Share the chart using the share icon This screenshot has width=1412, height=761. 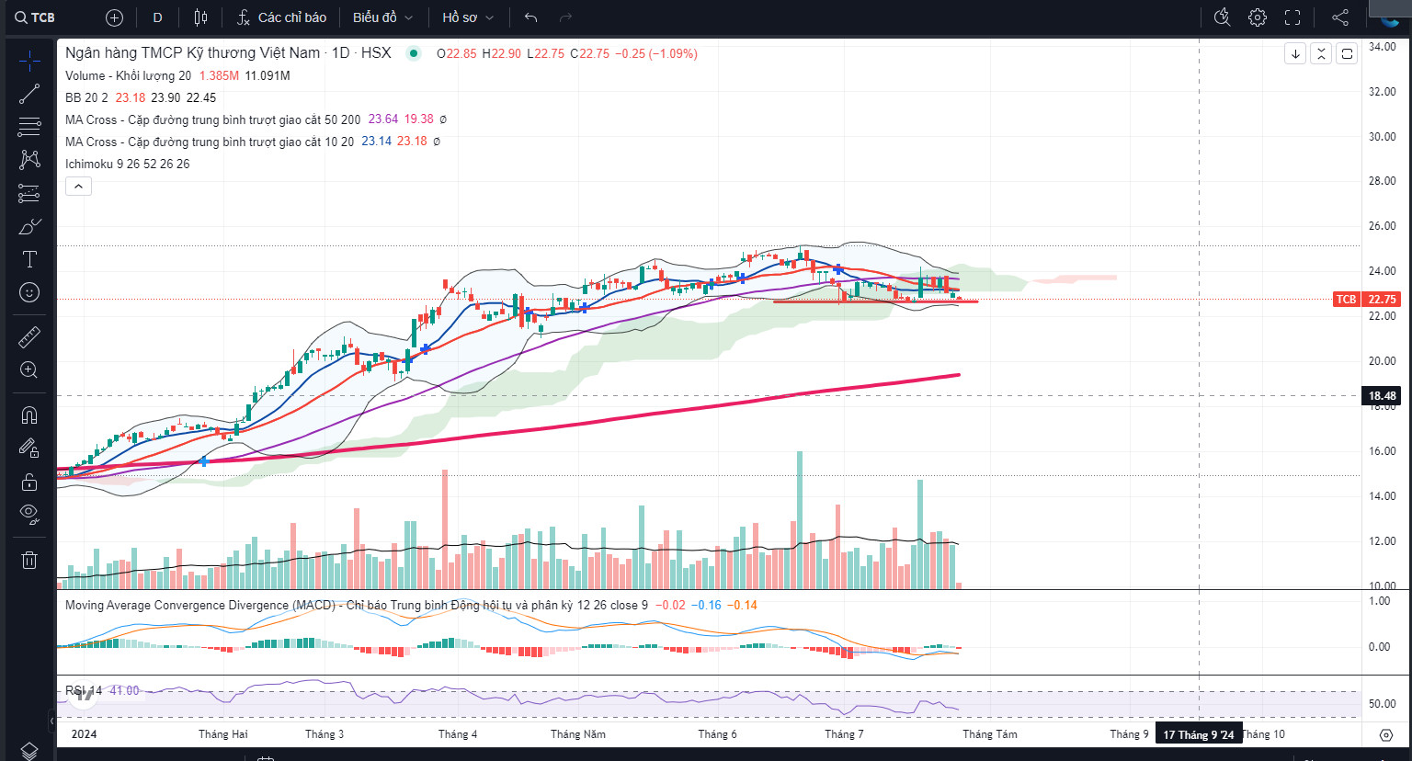pos(1340,17)
